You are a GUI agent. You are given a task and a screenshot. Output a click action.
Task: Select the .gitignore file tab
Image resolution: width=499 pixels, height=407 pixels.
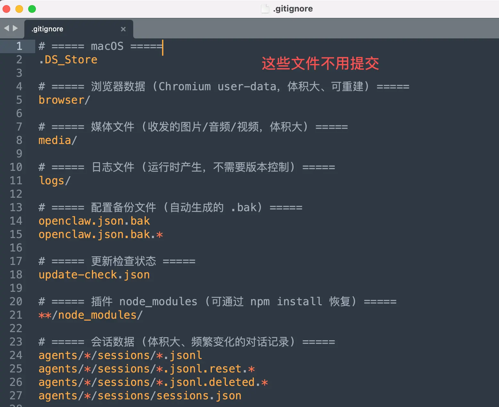point(79,29)
